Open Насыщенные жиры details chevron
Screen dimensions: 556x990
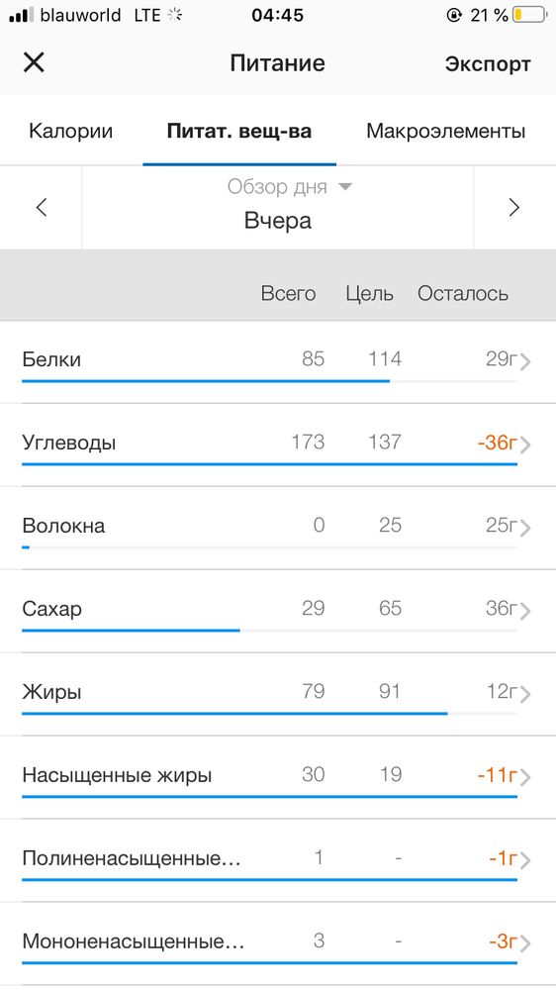click(x=525, y=777)
